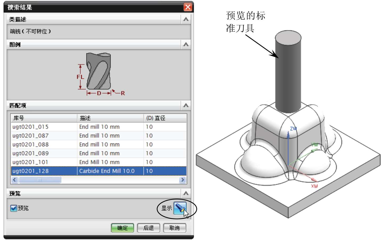Sort by 库号 column header
The height and width of the screenshot is (240, 386).
click(44, 118)
